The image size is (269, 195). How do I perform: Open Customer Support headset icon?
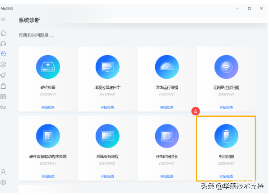[x=3, y=43]
